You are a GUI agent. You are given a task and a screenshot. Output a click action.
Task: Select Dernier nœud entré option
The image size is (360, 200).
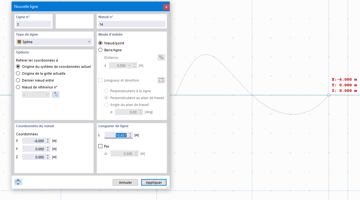tap(18, 80)
